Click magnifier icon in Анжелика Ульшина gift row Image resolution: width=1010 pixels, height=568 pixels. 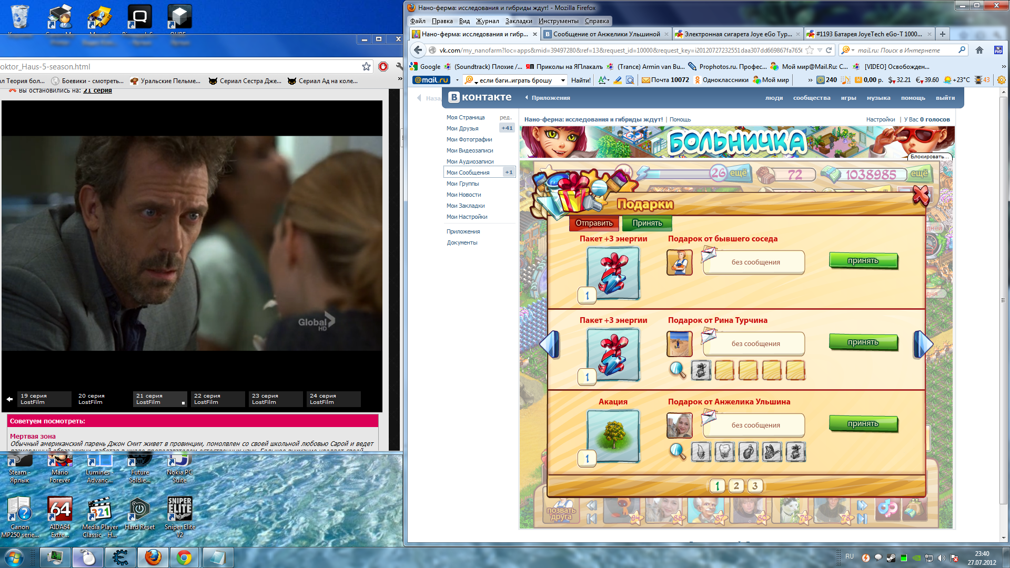[x=678, y=452]
